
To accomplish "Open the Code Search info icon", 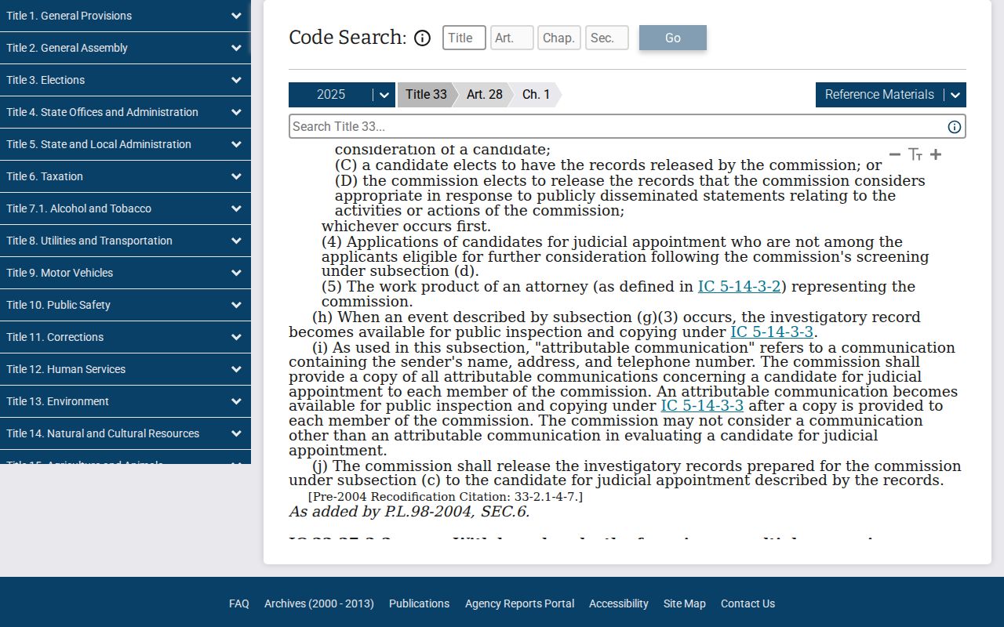I will pos(422,38).
